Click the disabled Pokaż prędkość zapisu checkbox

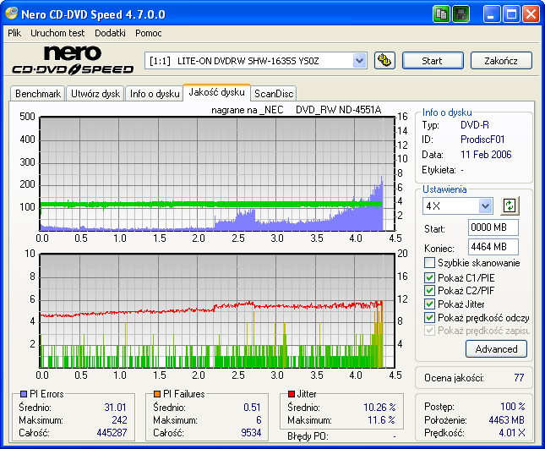429,331
